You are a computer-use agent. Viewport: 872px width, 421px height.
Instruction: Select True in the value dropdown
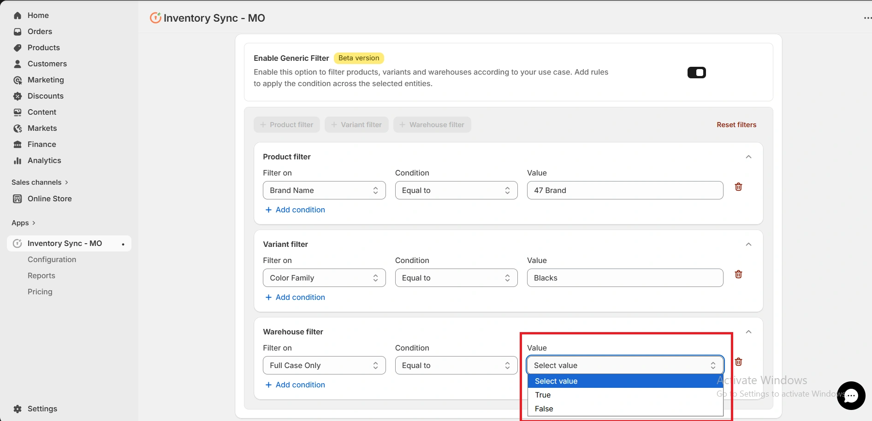point(543,395)
